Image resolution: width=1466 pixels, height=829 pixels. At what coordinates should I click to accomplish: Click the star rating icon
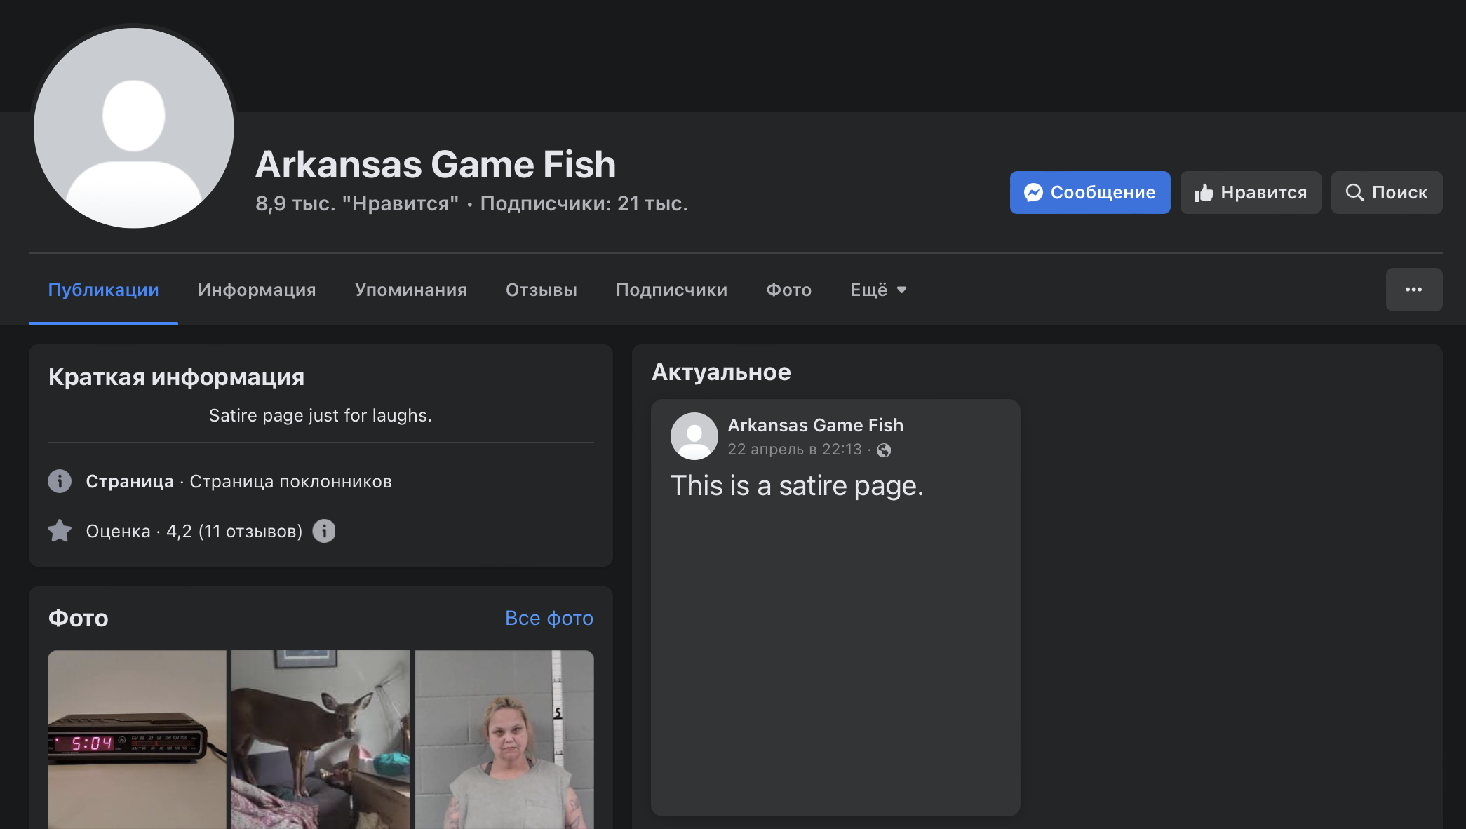tap(60, 531)
